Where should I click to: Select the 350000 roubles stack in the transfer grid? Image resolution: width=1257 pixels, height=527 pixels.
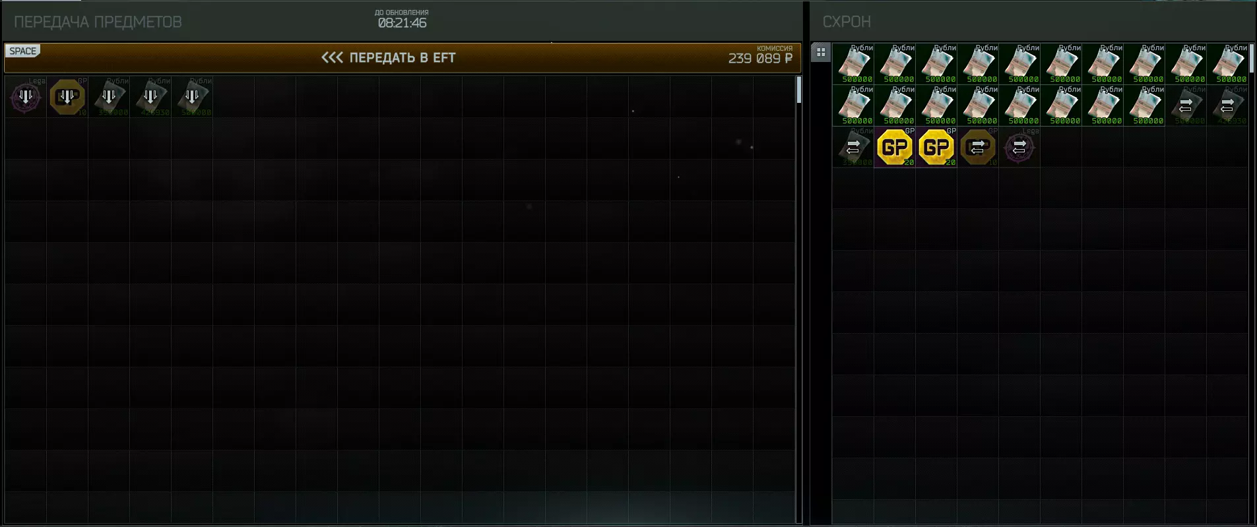pos(109,97)
